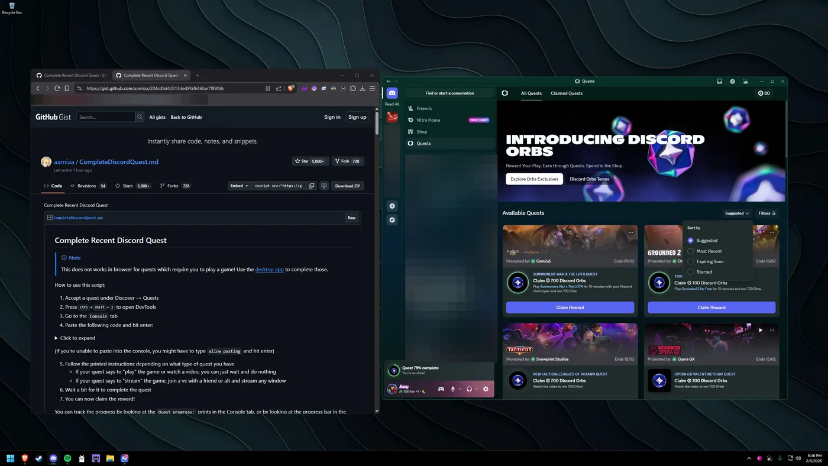The height and width of the screenshot is (466, 828).
Task: Open Discord inbox icon in title bar
Action: coord(719,81)
